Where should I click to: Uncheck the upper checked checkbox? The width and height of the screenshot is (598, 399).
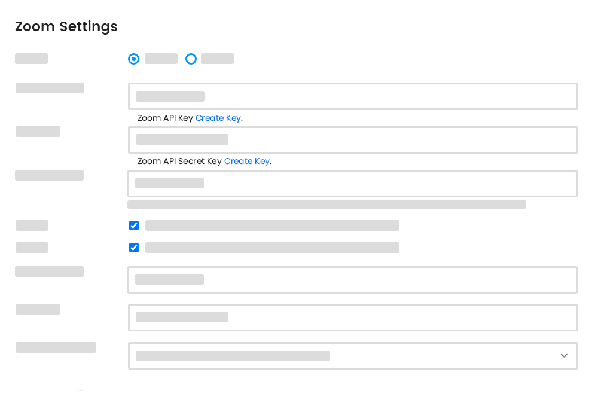coord(133,226)
